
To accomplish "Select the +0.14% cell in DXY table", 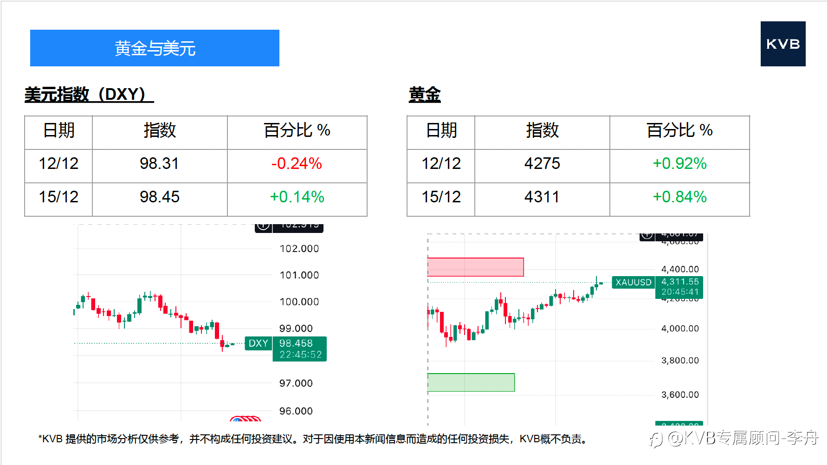I will [297, 197].
